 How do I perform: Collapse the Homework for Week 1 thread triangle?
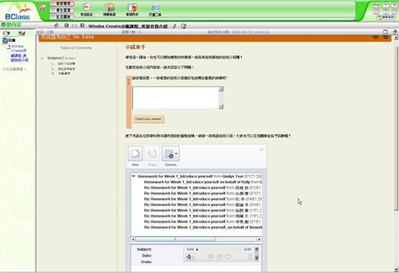click(133, 176)
